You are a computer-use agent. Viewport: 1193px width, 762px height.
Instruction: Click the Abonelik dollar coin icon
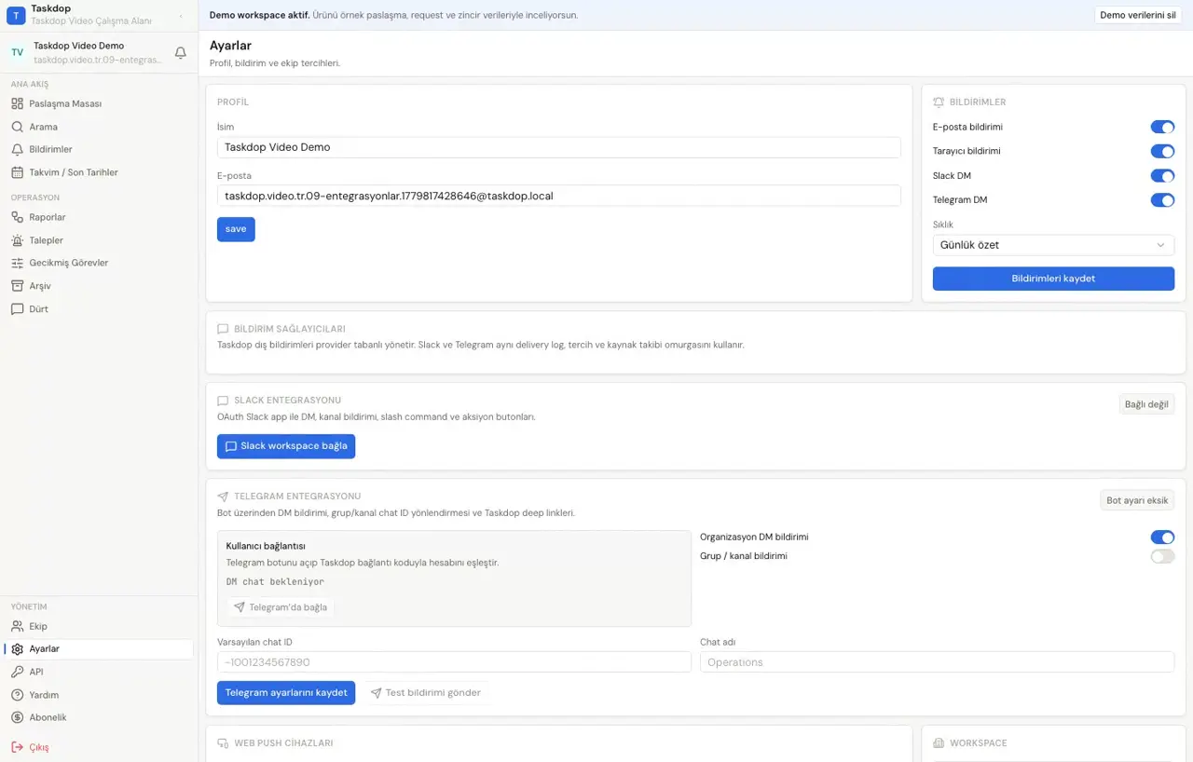coord(17,717)
